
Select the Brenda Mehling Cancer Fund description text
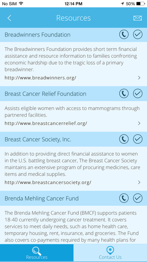(72, 226)
